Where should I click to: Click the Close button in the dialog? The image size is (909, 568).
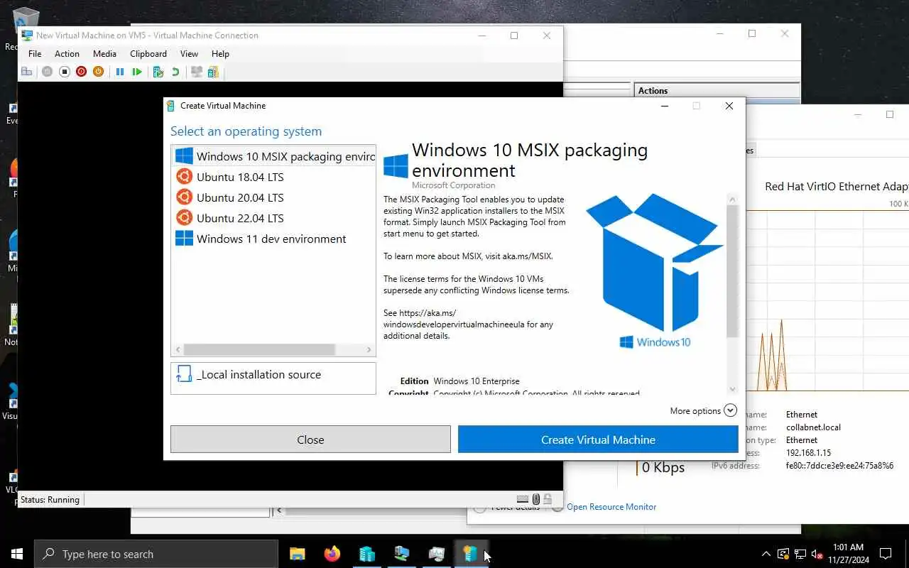310,439
